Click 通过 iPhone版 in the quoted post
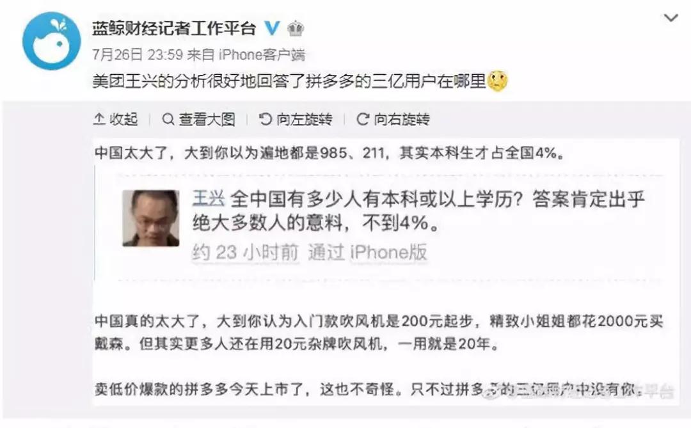691x428 pixels. pos(367,253)
